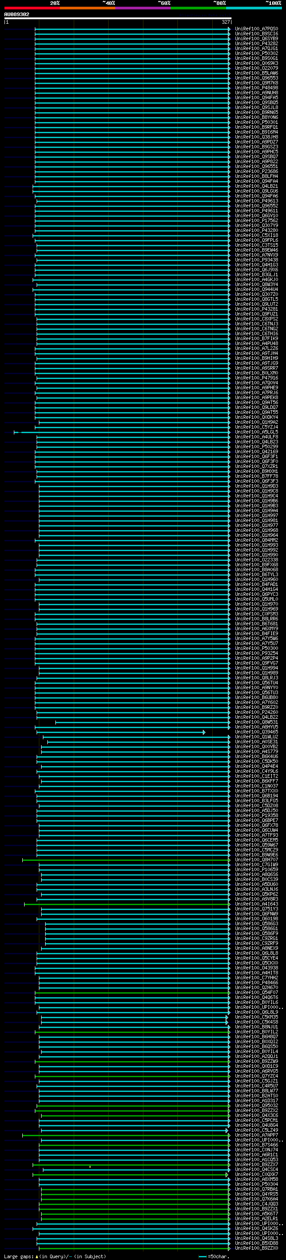Select the UniRef100_B5LAW6 label
286x1260 pixels.
(x=257, y=73)
